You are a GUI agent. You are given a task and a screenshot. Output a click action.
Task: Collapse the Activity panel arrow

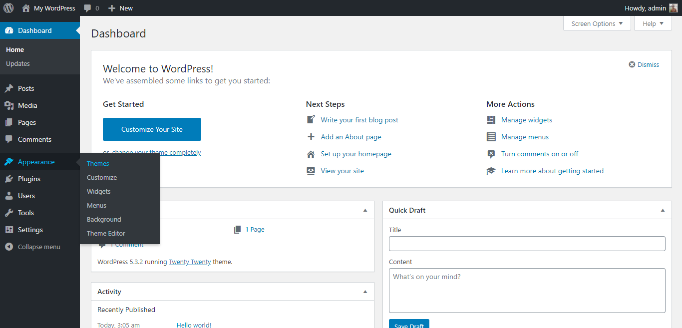(365, 292)
